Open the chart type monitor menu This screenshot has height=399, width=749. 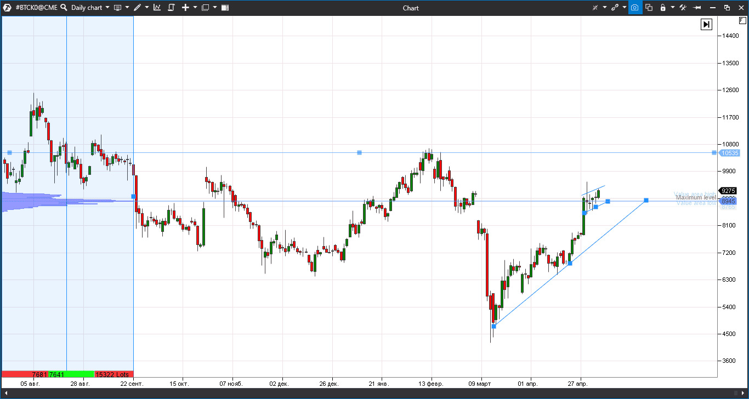(x=117, y=8)
